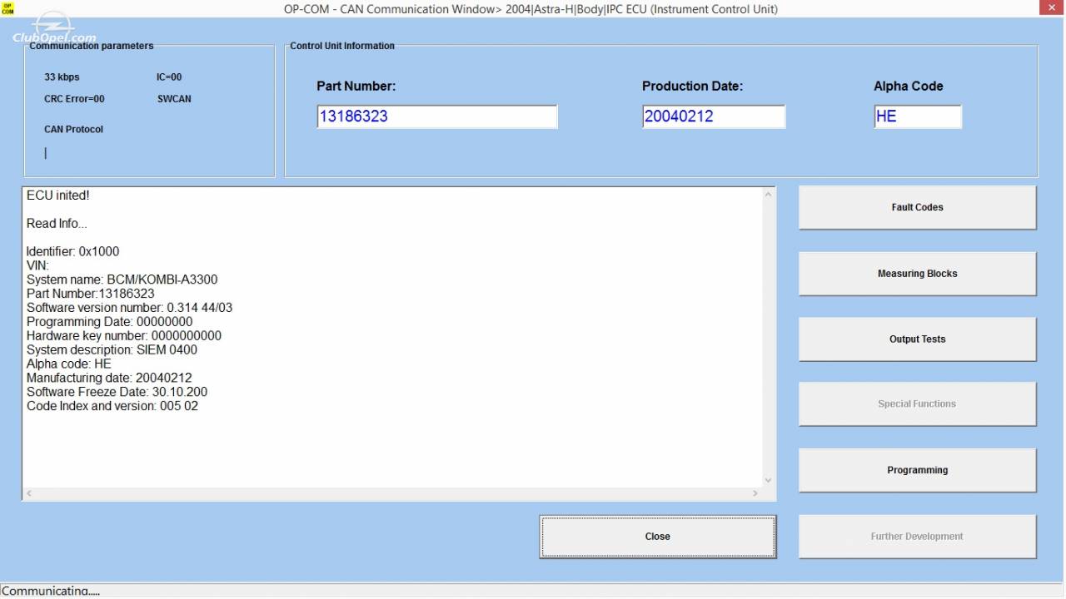Click the 'IC=00' parameter text
This screenshot has height=599, width=1066.
169,77
